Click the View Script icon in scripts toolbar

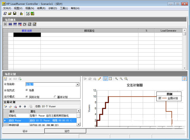35,24
